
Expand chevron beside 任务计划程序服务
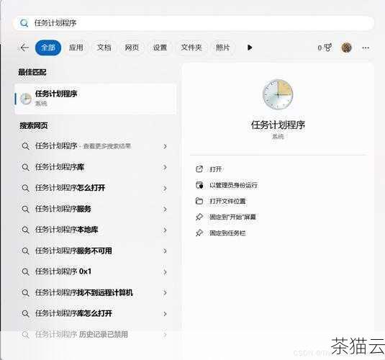[x=165, y=209]
